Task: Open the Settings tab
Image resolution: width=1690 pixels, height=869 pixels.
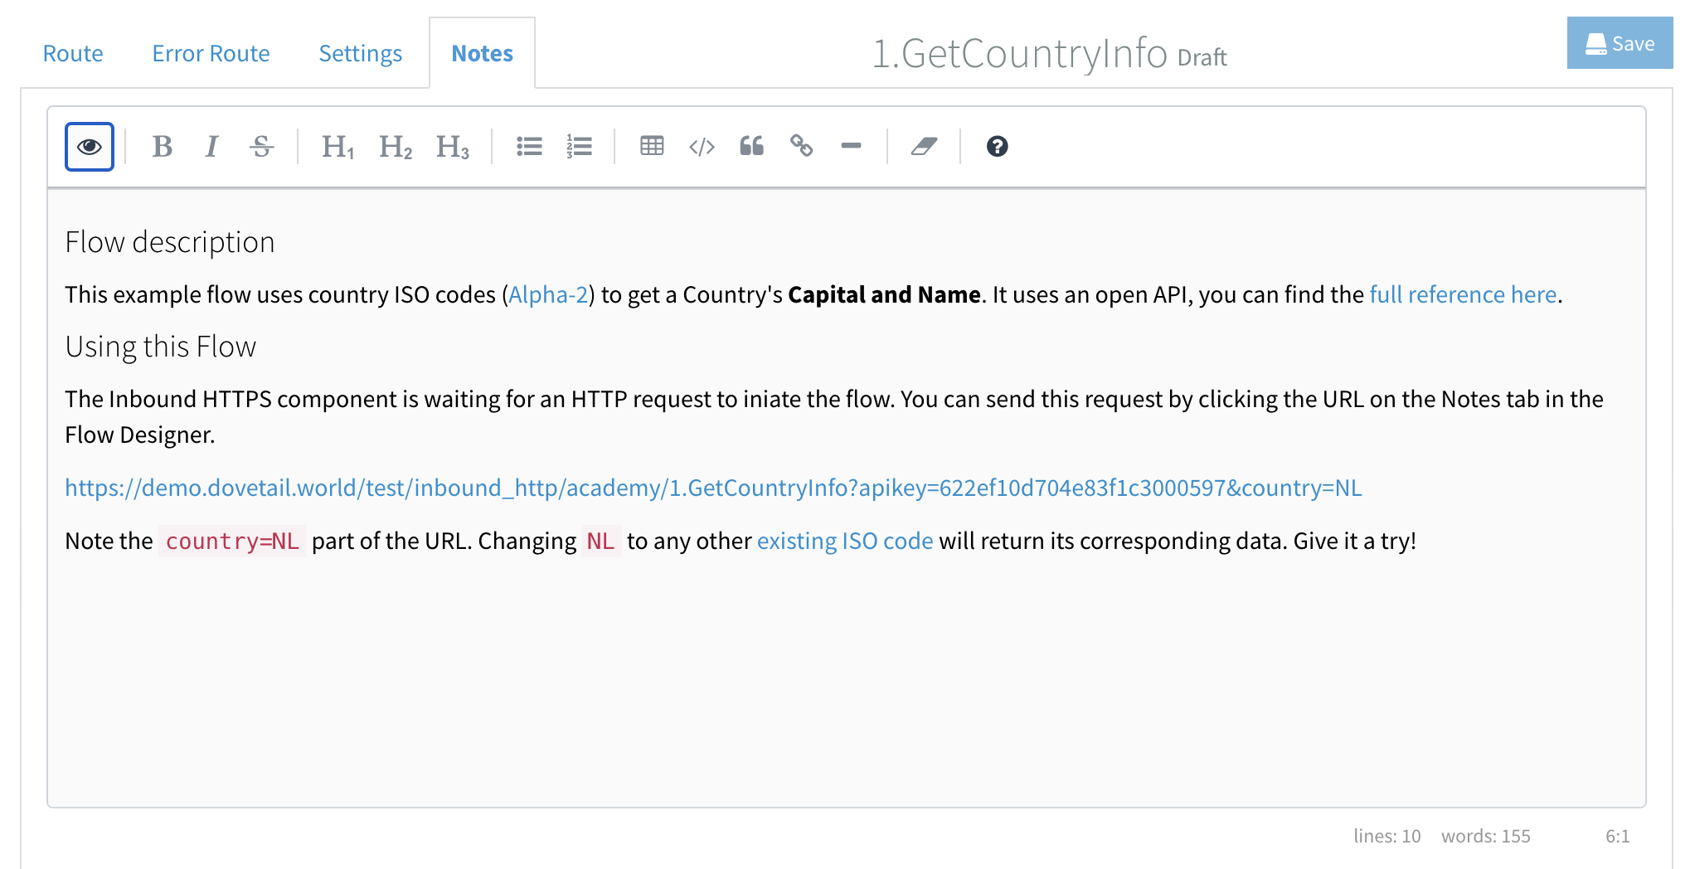Action: pos(360,53)
